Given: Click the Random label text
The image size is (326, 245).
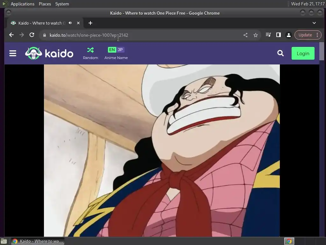Looking at the screenshot, I should point(90,58).
